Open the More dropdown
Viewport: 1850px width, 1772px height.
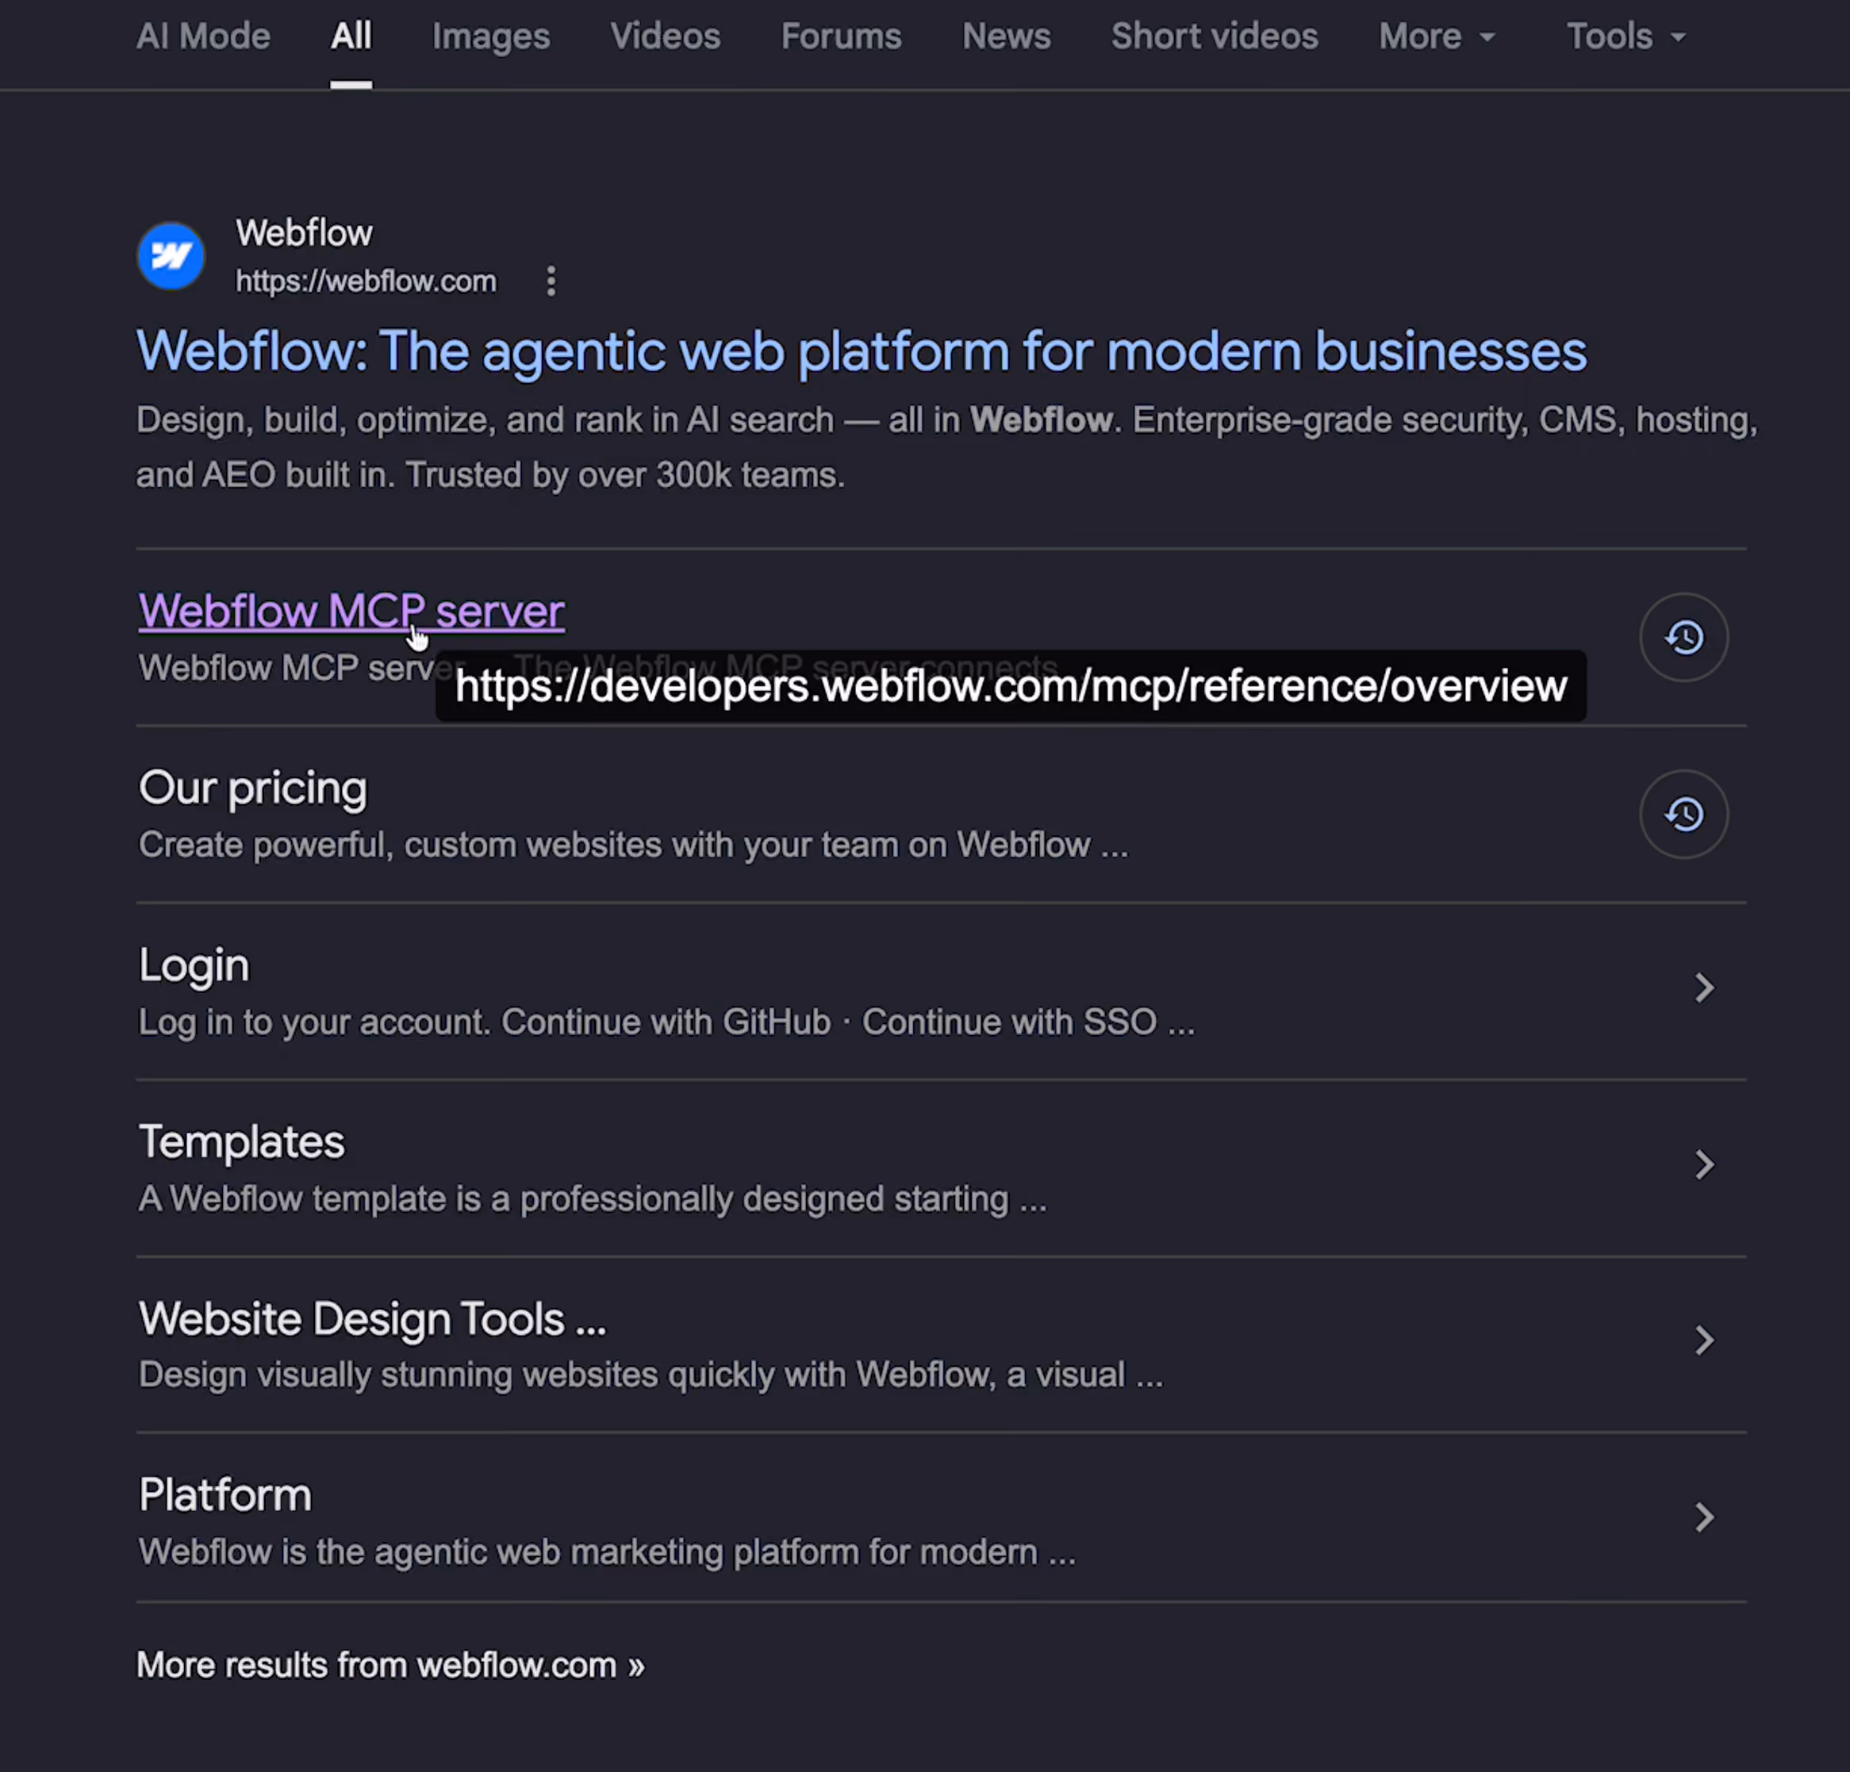[1437, 36]
